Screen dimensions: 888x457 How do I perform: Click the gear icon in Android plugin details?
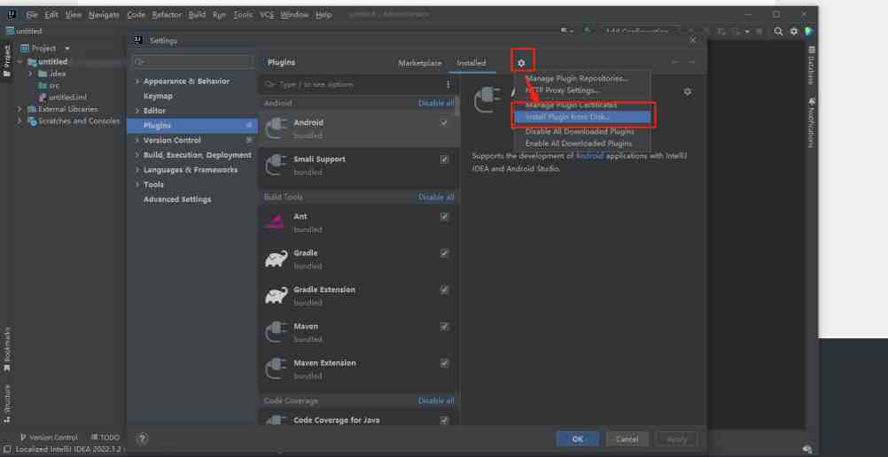[x=687, y=92]
